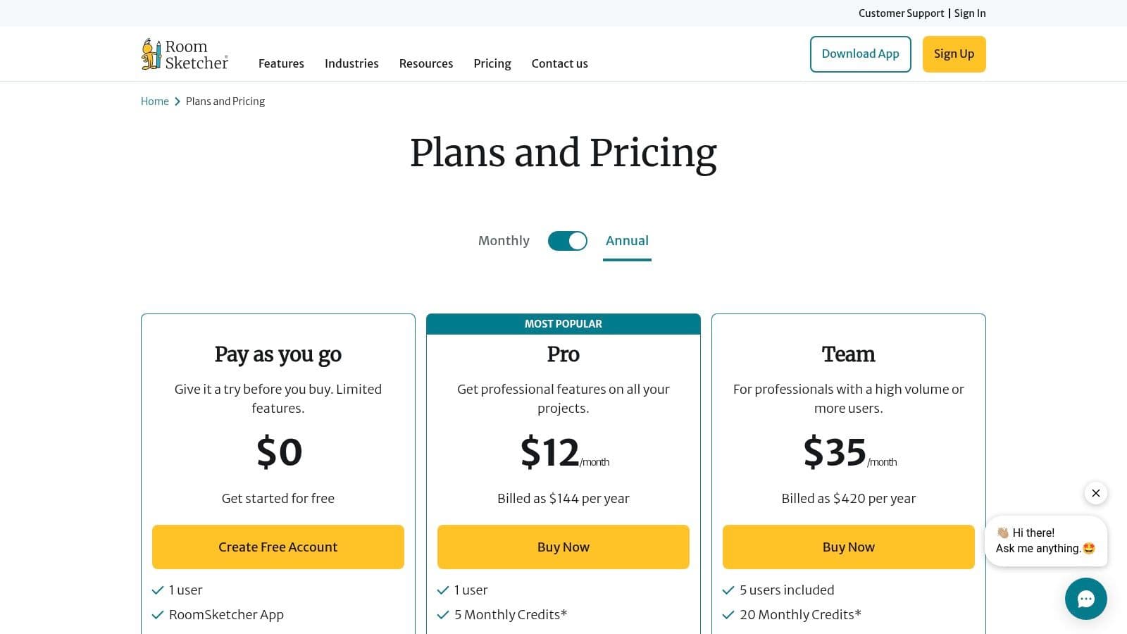This screenshot has height=634, width=1127.
Task: Expand the Resources menu
Action: tap(426, 63)
